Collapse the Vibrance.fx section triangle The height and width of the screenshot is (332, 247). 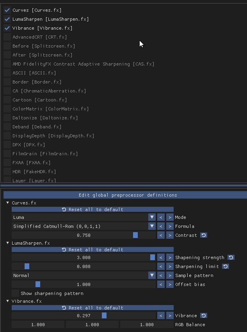[8, 301]
